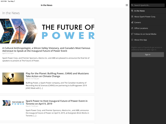Toggle the hamburger menu icon
The width and height of the screenshot is (166, 124).
(x=127, y=5)
